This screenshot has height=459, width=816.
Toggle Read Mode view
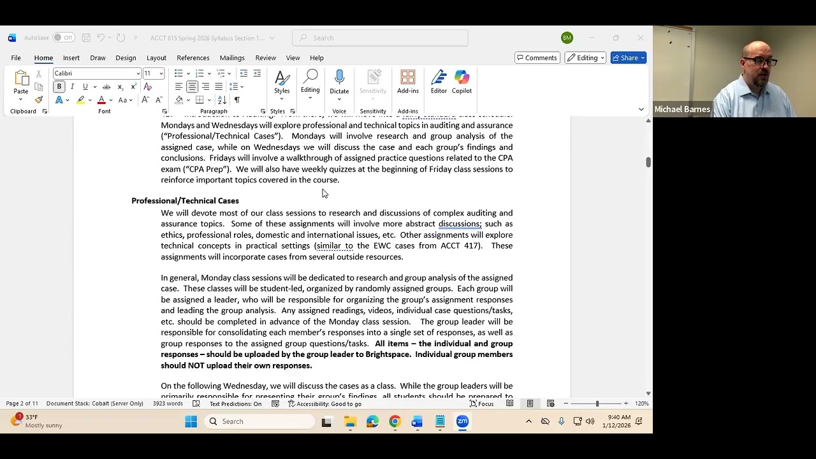coord(510,404)
